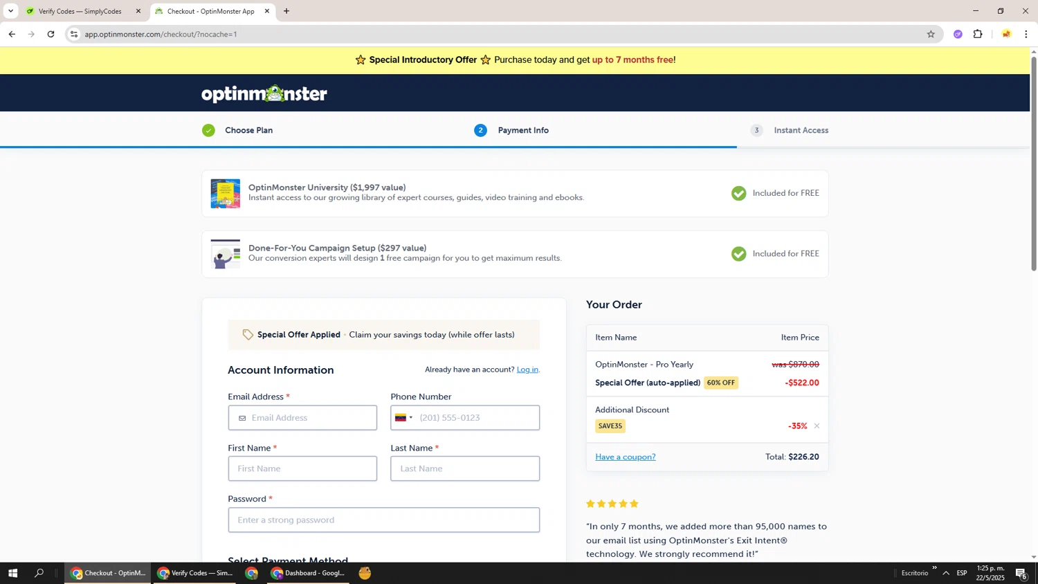Click the third Chrome icon in taskbar
1038x584 pixels.
(x=252, y=573)
